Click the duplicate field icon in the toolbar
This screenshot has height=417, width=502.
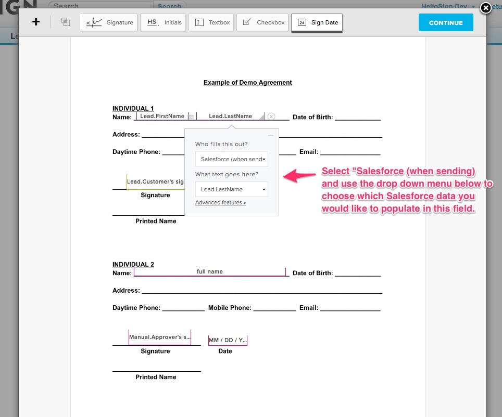coord(65,22)
